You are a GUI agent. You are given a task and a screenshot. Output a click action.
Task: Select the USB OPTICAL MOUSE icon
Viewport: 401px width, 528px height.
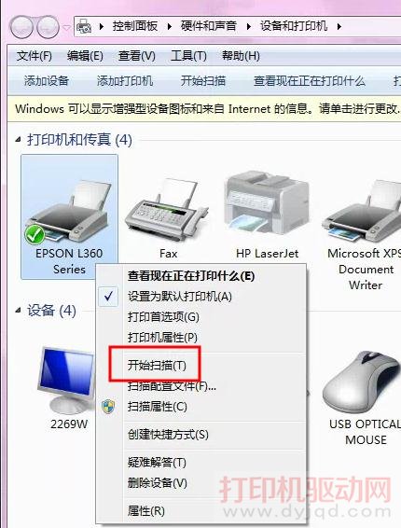[363, 382]
